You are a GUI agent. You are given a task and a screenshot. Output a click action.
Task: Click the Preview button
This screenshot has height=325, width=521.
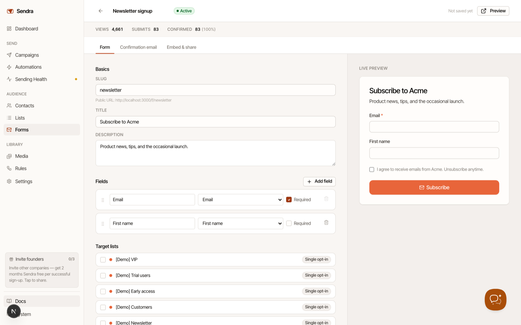point(493,11)
